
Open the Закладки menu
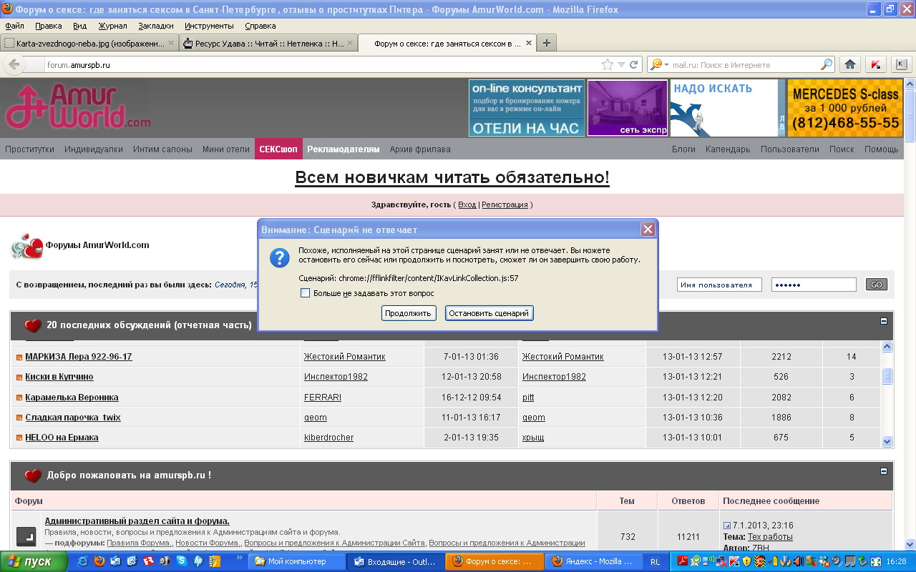click(x=155, y=26)
